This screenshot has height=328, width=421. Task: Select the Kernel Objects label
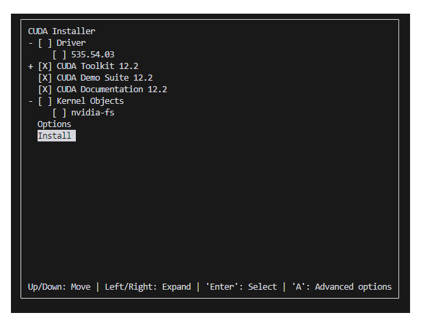[x=90, y=101]
